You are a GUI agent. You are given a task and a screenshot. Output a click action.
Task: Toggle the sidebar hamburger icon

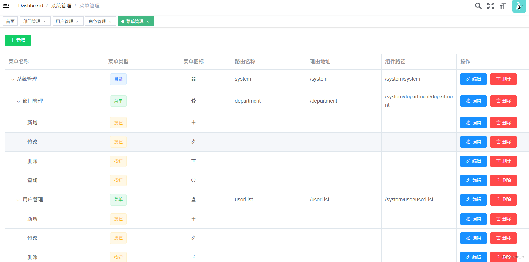point(6,5)
